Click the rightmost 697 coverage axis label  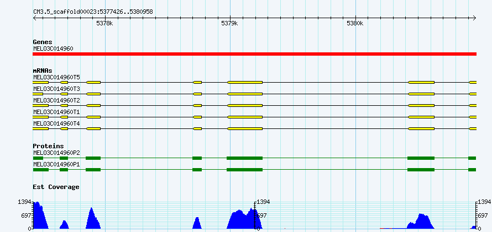point(484,215)
